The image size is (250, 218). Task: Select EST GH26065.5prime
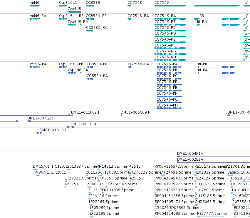tap(197, 205)
